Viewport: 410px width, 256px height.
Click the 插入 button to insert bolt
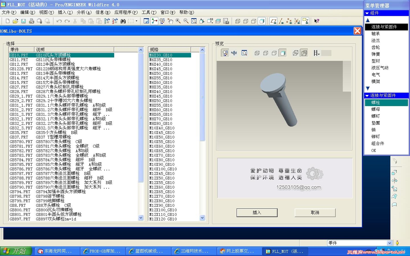coord(257,212)
